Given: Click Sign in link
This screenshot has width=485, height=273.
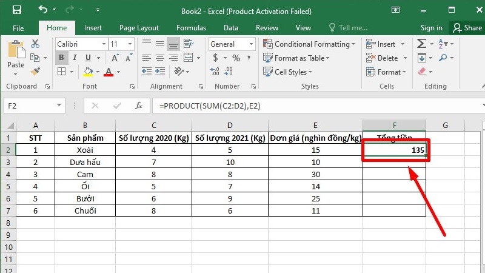Looking at the screenshot, I should pyautogui.click(x=431, y=28).
